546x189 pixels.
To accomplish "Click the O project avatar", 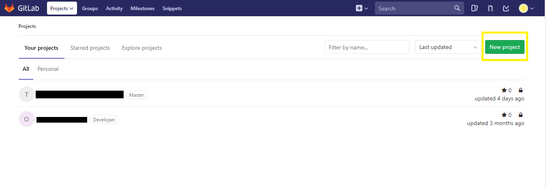I will [27, 119].
